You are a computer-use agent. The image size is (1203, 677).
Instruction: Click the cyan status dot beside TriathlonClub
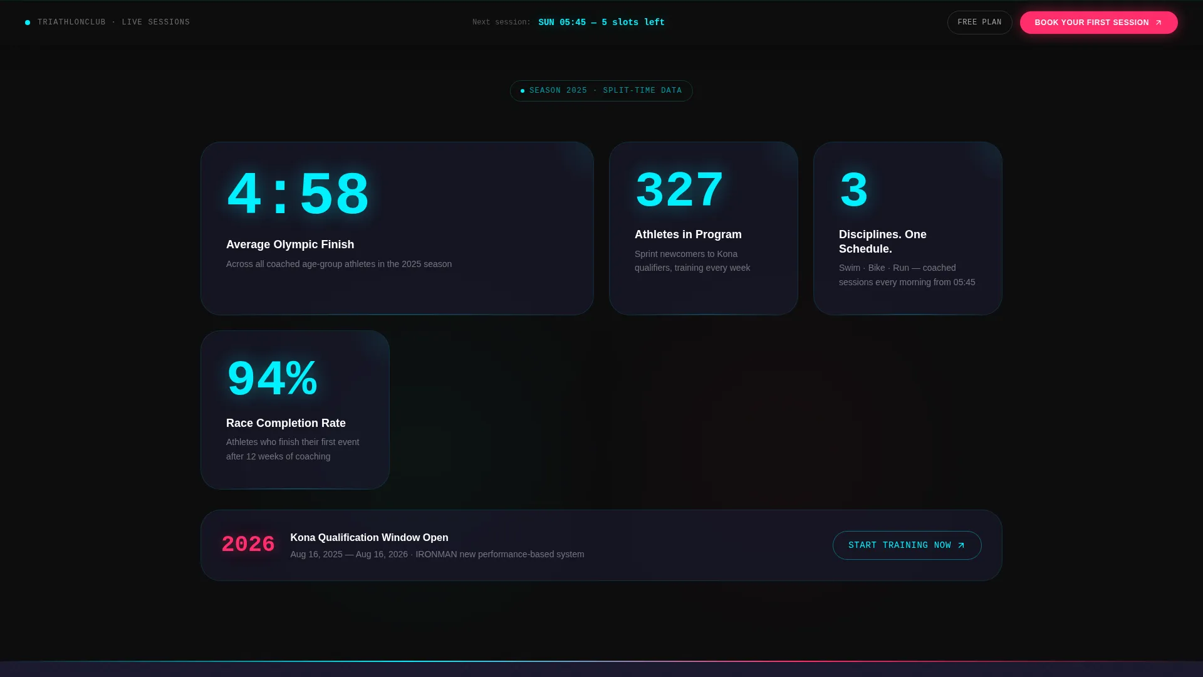[28, 23]
